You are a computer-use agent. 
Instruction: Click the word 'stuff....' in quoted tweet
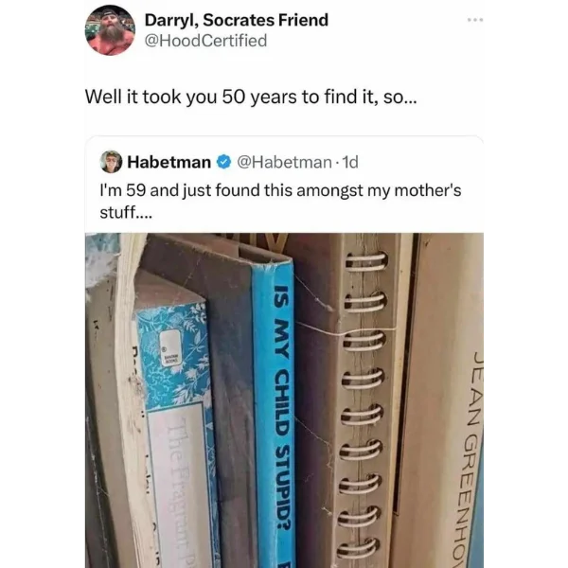(x=126, y=212)
